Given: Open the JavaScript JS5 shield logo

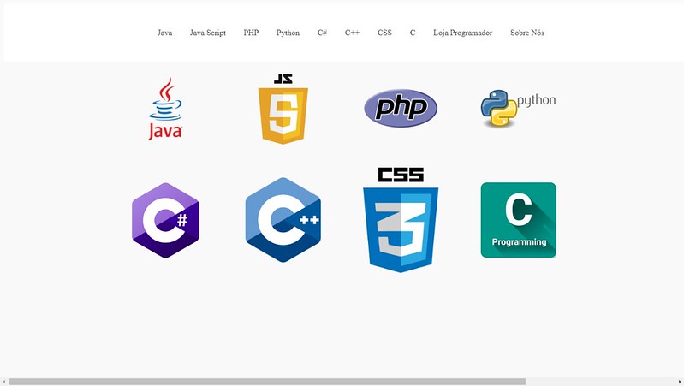Looking at the screenshot, I should (283, 110).
